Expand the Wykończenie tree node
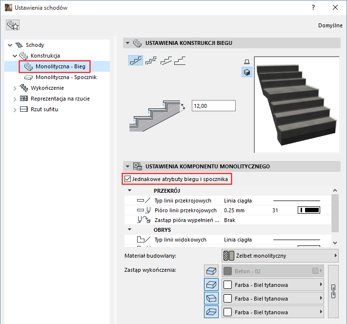The height and width of the screenshot is (324, 347). click(x=15, y=88)
